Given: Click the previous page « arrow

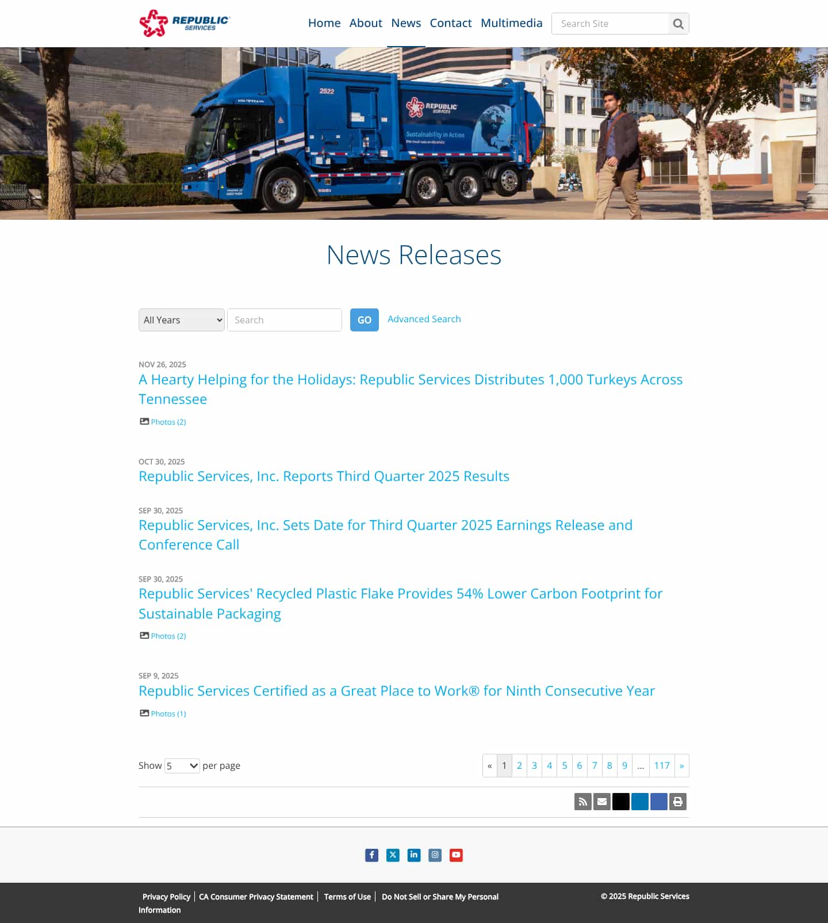Looking at the screenshot, I should pyautogui.click(x=490, y=765).
